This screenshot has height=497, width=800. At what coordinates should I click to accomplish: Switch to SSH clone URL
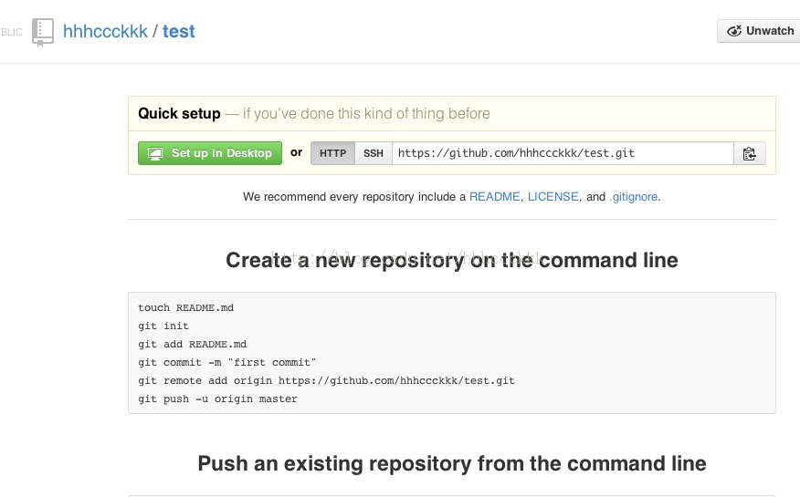(x=373, y=153)
